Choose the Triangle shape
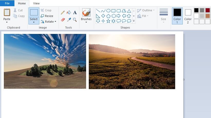The height and width of the screenshot is (118, 211). [129, 11]
